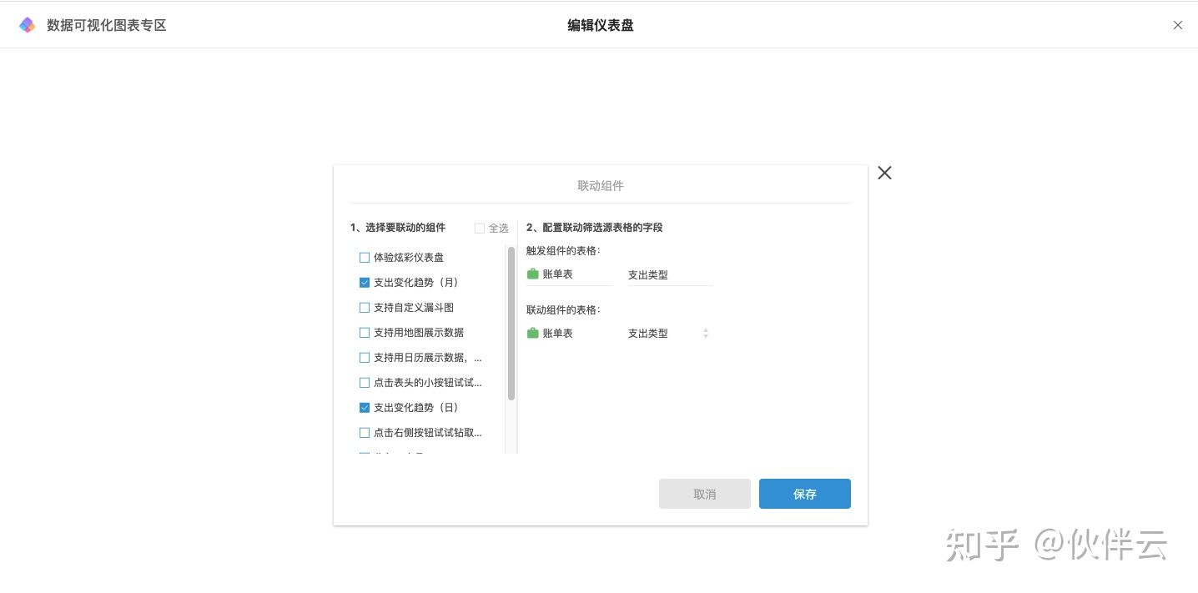Tick the 支持自定义漏斗图 checkbox
This screenshot has width=1198, height=593.
pyautogui.click(x=365, y=308)
